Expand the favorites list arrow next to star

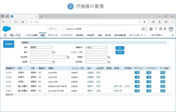(146, 29)
